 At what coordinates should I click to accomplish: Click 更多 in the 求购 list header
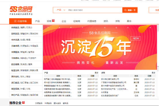coord(154,73)
